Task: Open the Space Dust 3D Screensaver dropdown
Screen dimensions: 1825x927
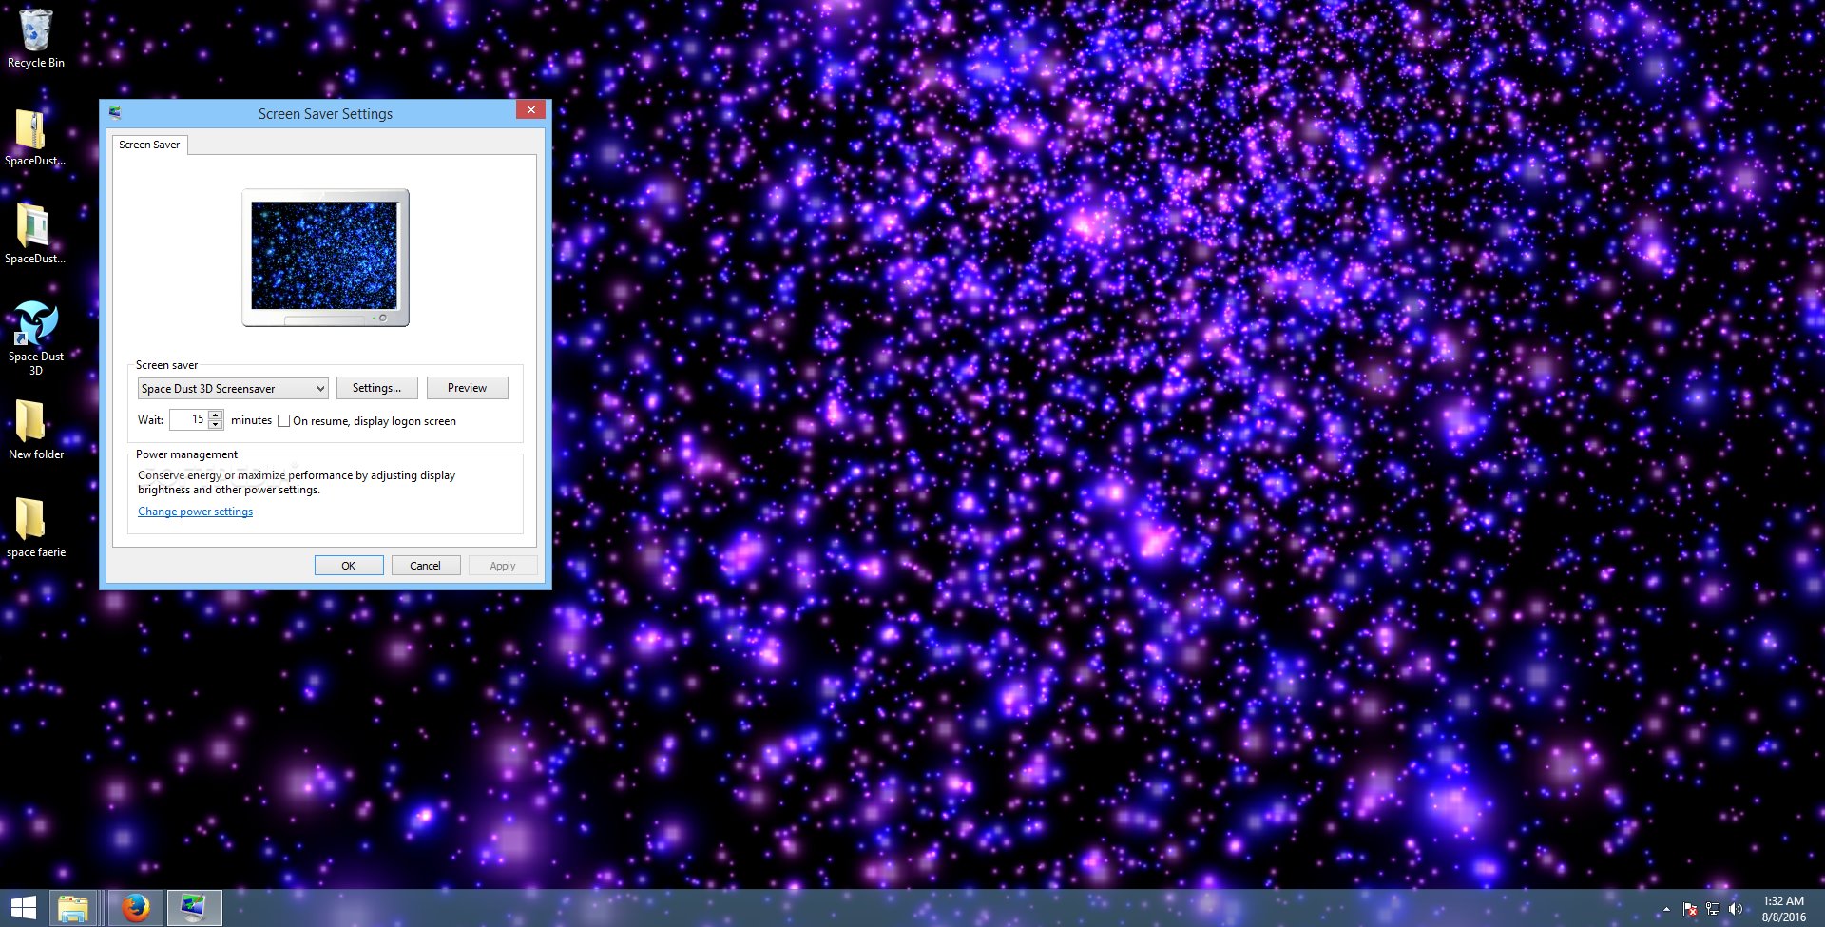Action: pos(233,388)
